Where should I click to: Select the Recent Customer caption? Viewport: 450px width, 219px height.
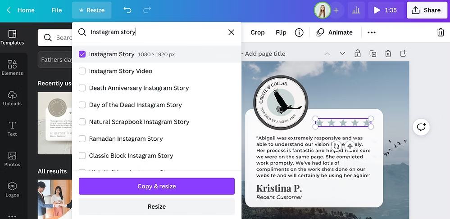coord(279,197)
